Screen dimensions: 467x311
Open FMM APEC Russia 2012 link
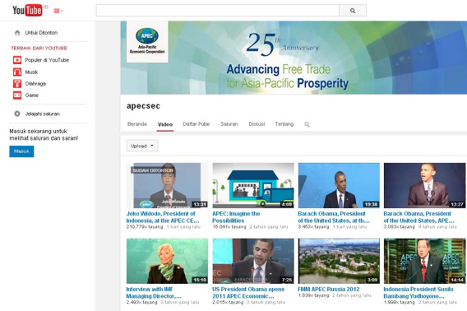(329, 290)
